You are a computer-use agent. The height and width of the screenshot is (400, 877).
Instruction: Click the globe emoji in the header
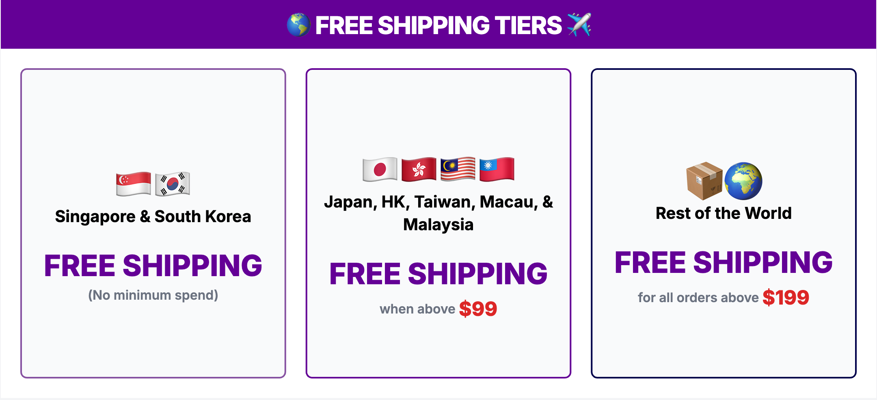[x=298, y=25]
